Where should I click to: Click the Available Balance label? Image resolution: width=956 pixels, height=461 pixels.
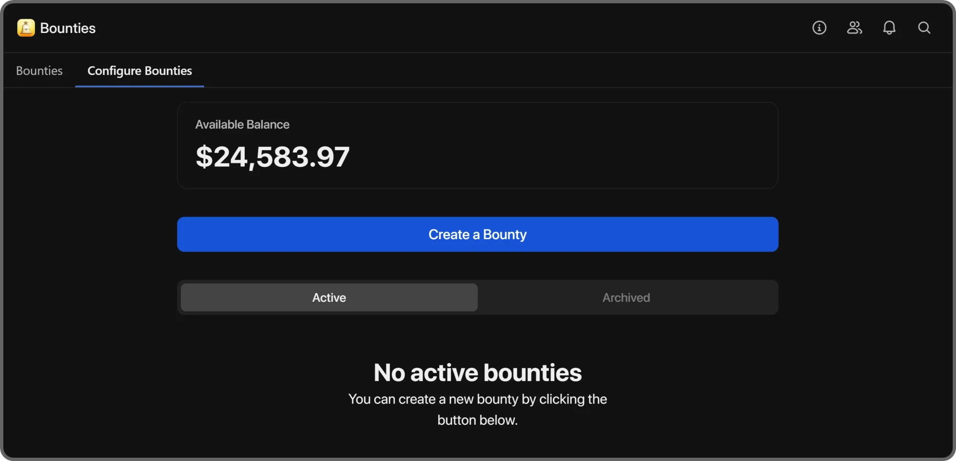(x=242, y=124)
